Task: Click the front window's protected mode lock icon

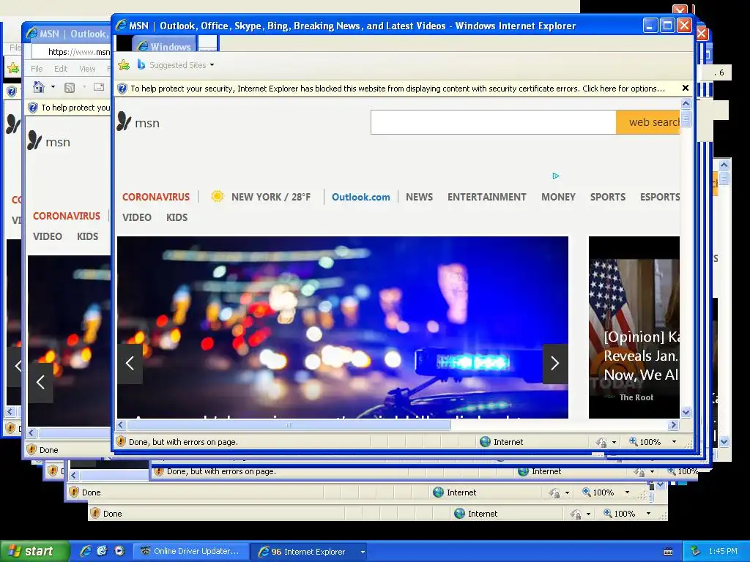Action: pyautogui.click(x=601, y=442)
